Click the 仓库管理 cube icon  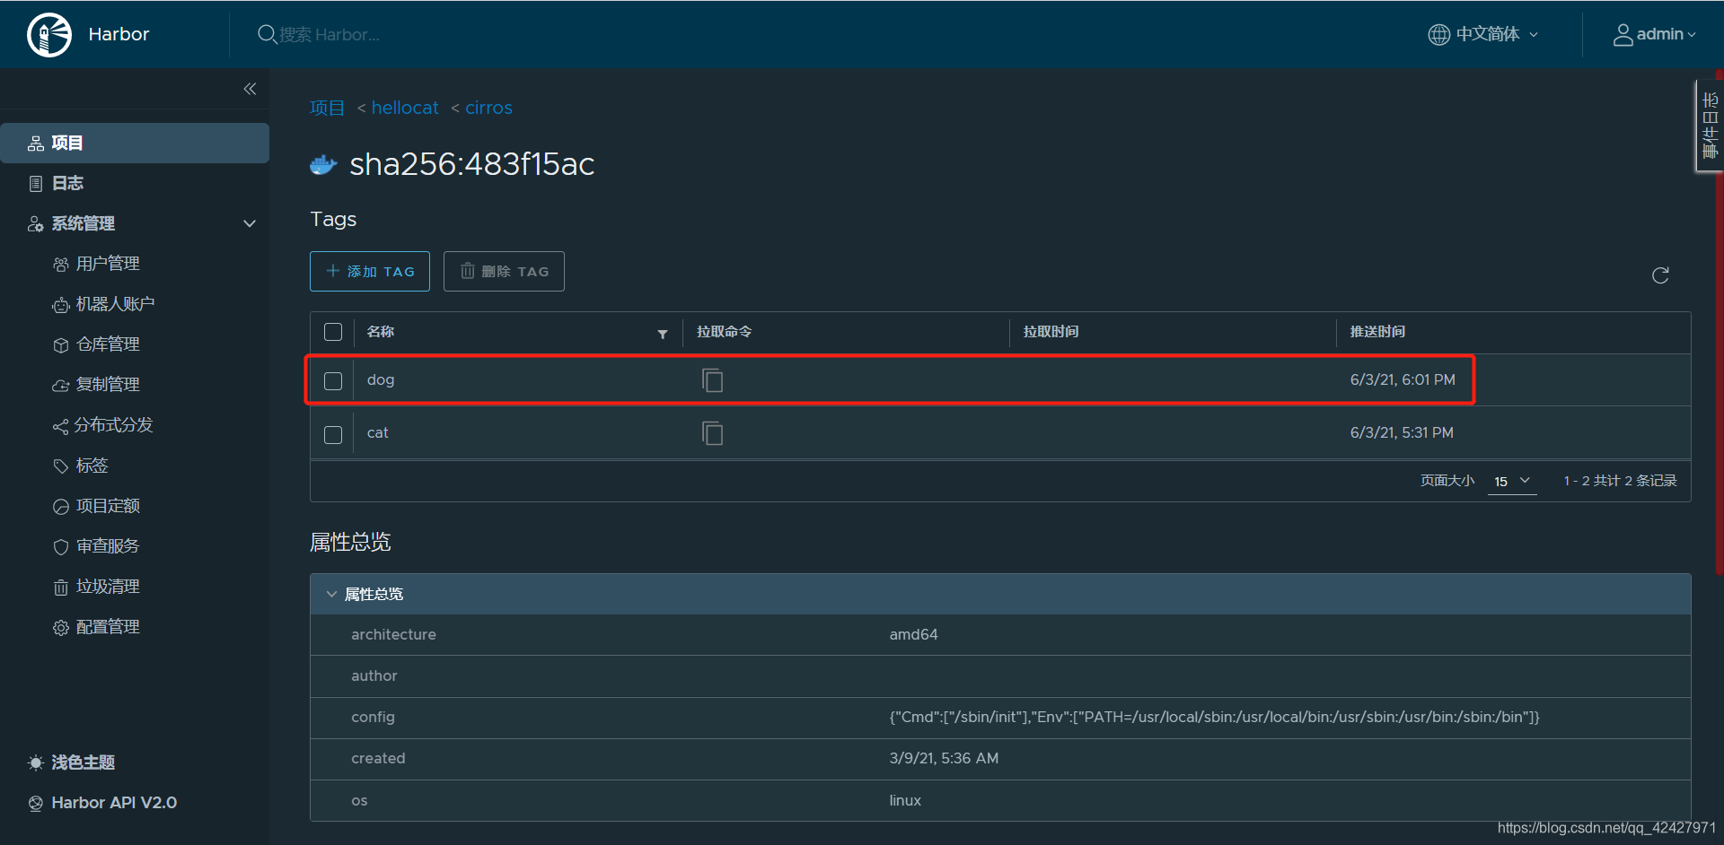click(x=60, y=345)
